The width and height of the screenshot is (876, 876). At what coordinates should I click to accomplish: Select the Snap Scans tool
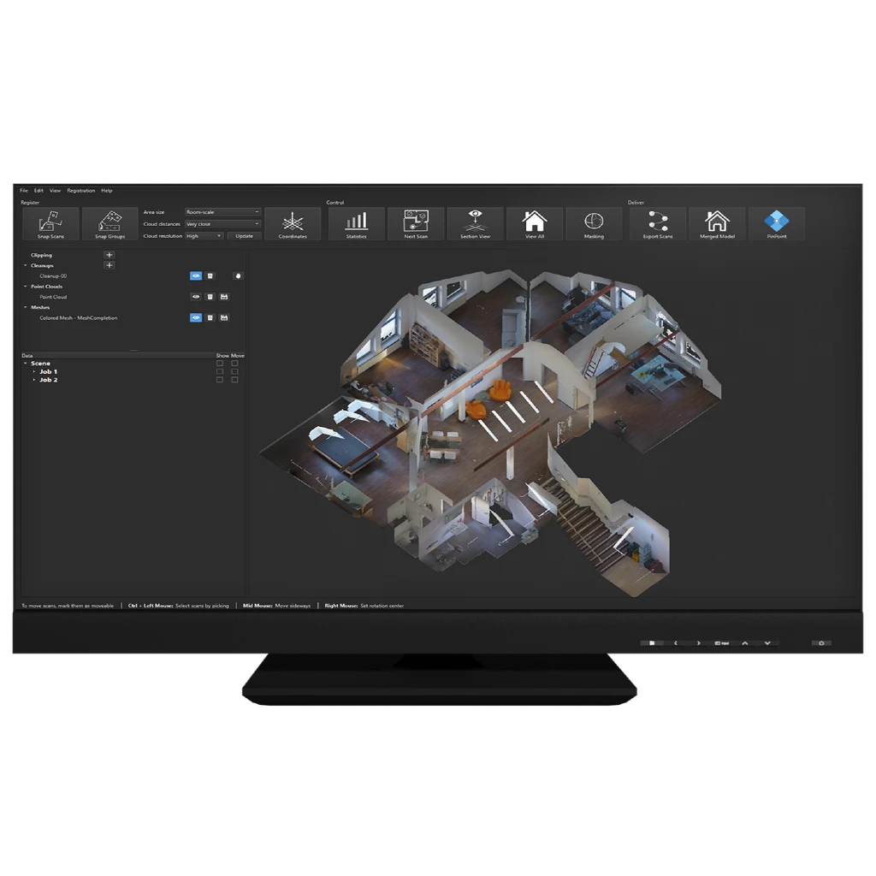coord(50,224)
